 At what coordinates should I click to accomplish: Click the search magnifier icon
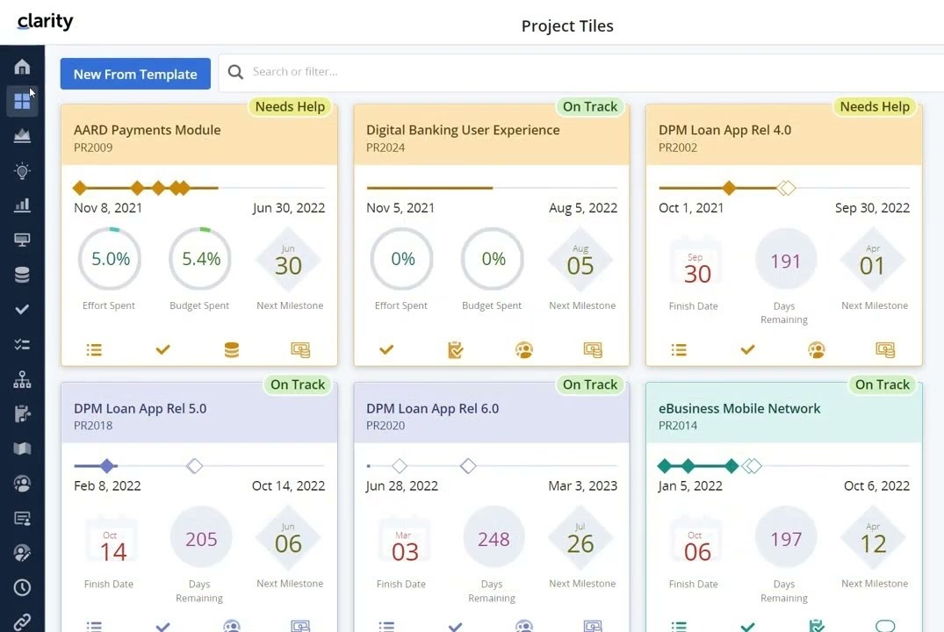coord(235,72)
